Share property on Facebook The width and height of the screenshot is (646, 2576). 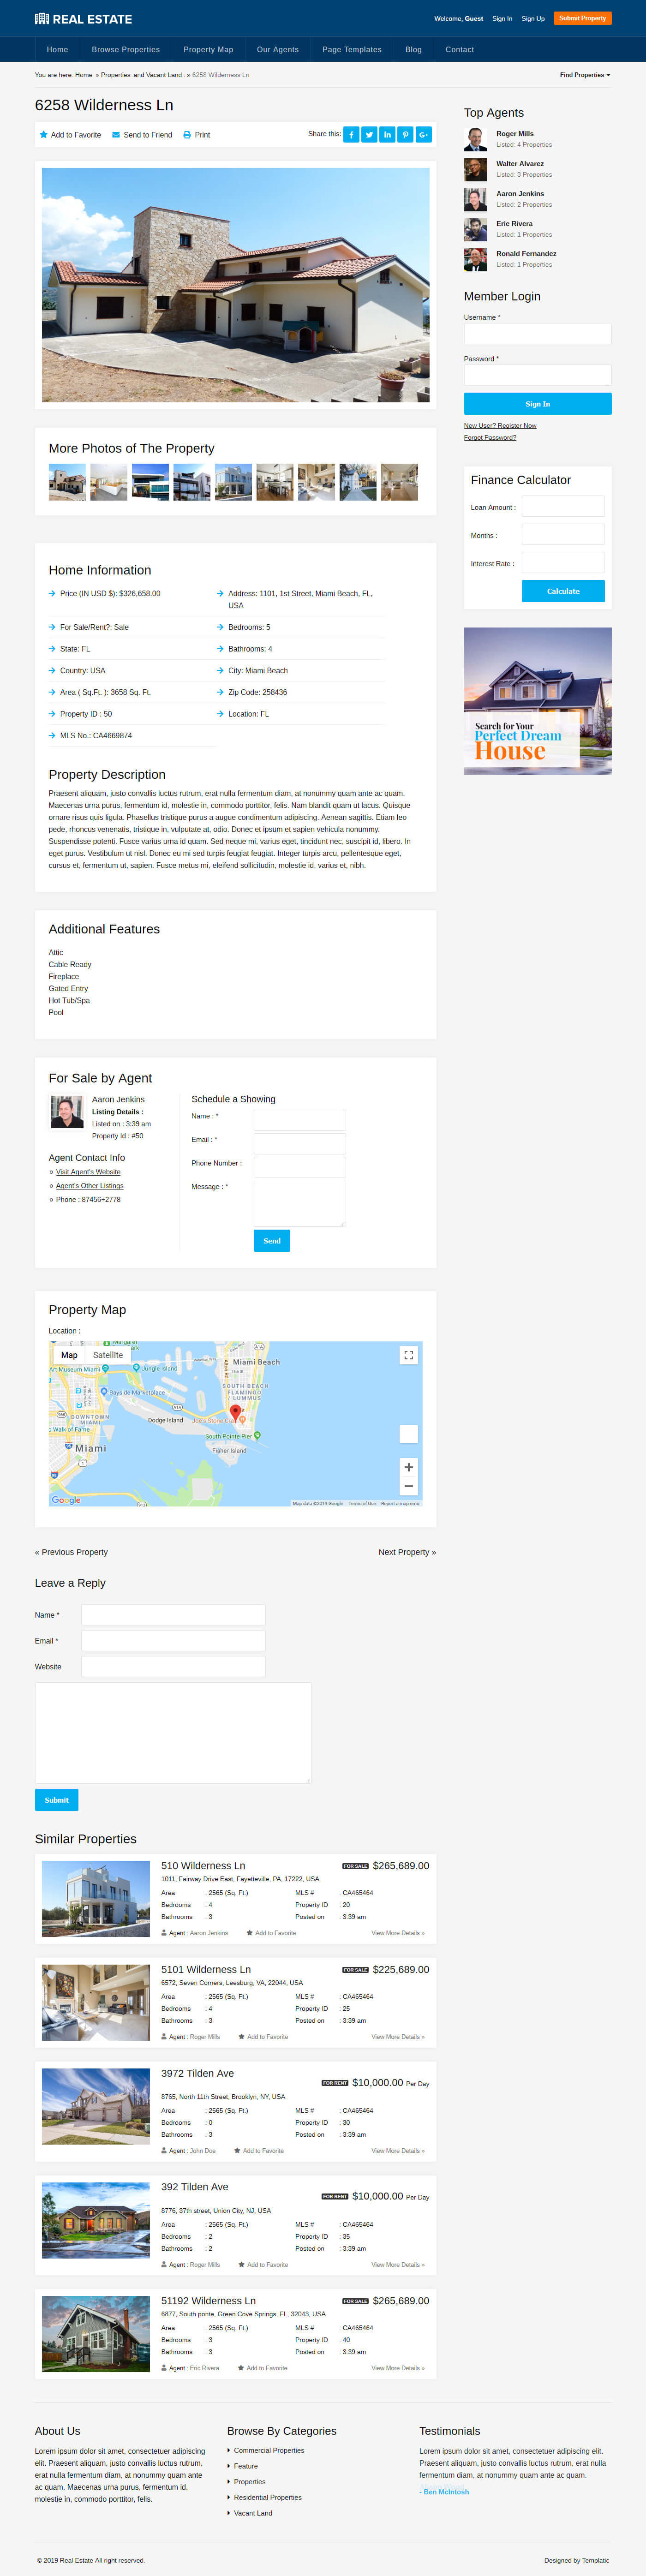[x=351, y=134]
